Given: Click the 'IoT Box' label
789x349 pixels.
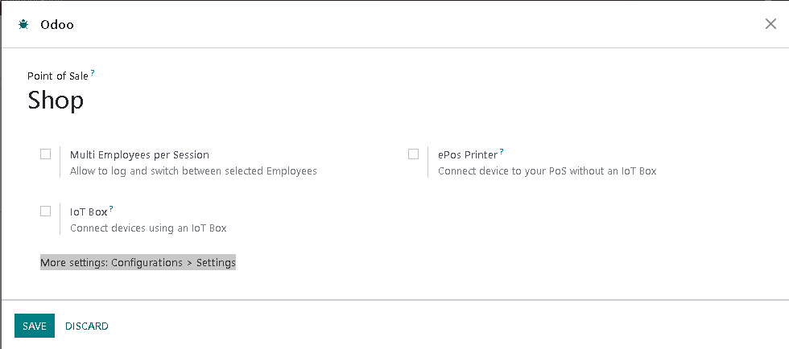Looking at the screenshot, I should pyautogui.click(x=89, y=212).
